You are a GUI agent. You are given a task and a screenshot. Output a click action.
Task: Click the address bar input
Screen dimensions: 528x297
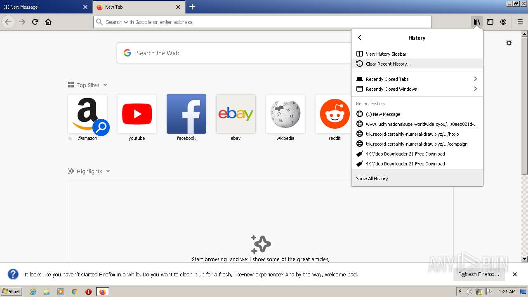pos(262,22)
